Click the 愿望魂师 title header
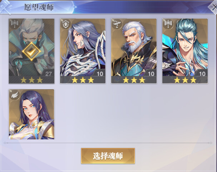 [39, 7]
